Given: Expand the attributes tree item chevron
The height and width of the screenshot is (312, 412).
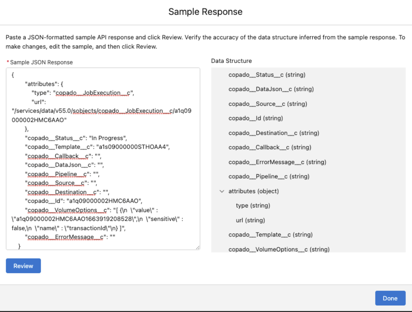Looking at the screenshot, I should click(x=222, y=191).
